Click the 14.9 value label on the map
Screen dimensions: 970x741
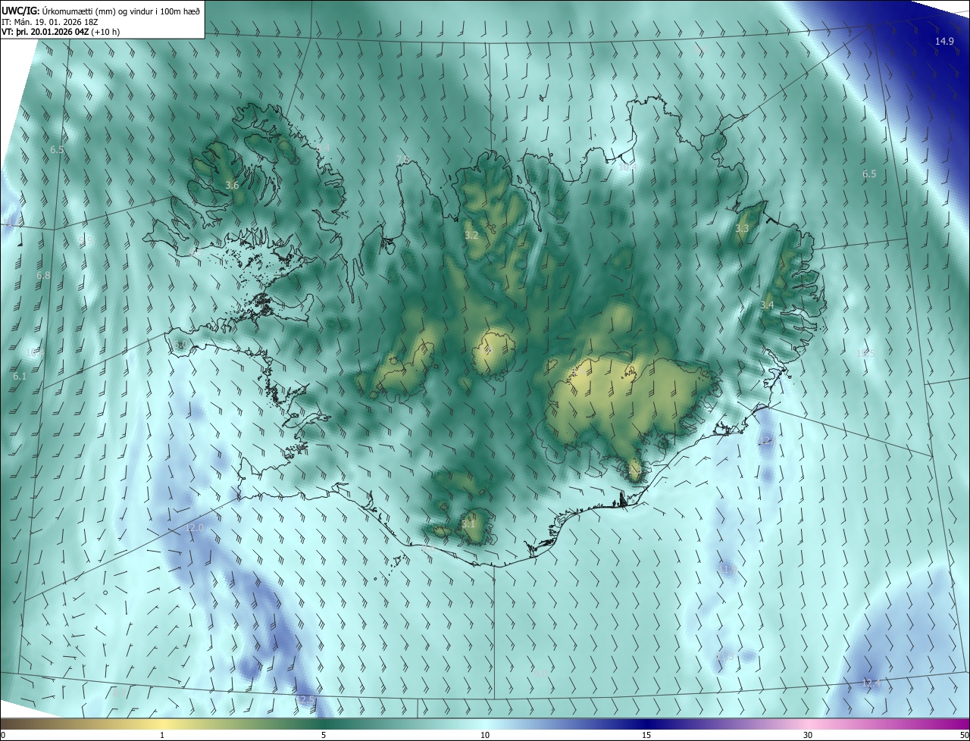point(944,41)
